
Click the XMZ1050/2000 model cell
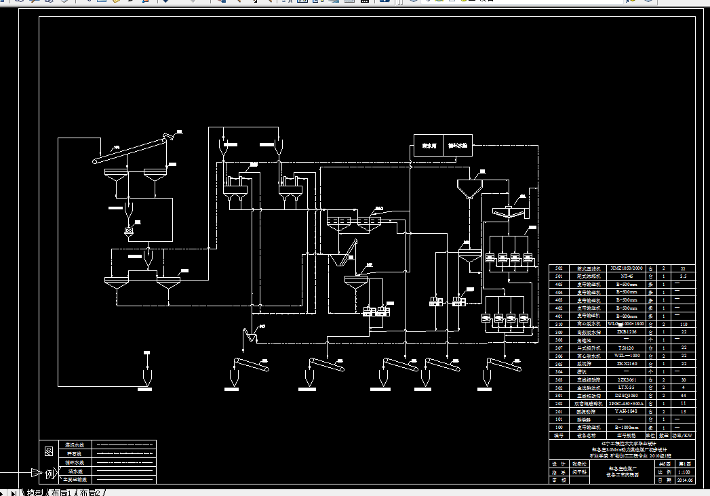pyautogui.click(x=626, y=268)
